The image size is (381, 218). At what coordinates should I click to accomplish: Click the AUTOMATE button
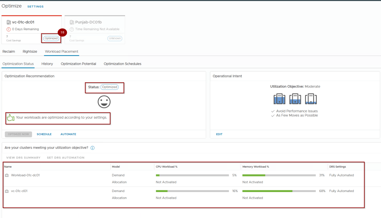68,134
